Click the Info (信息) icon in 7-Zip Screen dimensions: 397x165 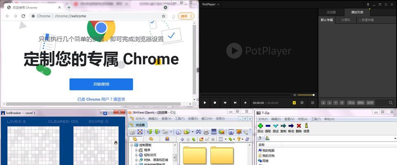(x=306, y=125)
